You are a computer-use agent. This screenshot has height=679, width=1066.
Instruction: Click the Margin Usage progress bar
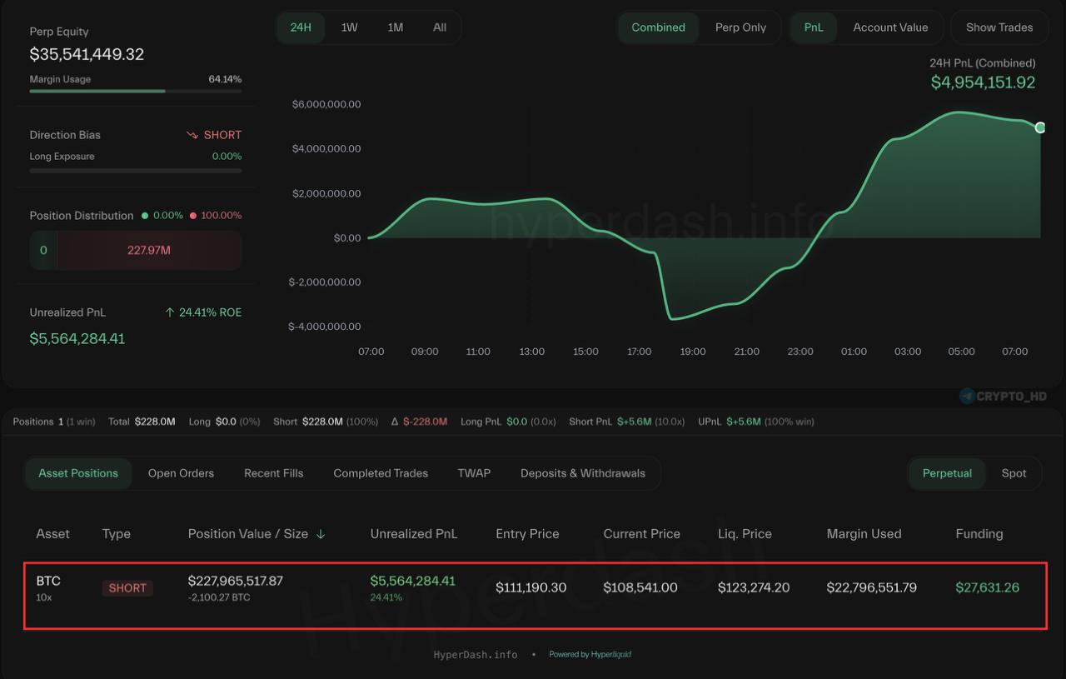(x=135, y=91)
